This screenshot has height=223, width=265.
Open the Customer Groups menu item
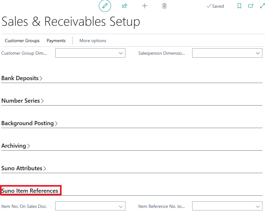22,41
